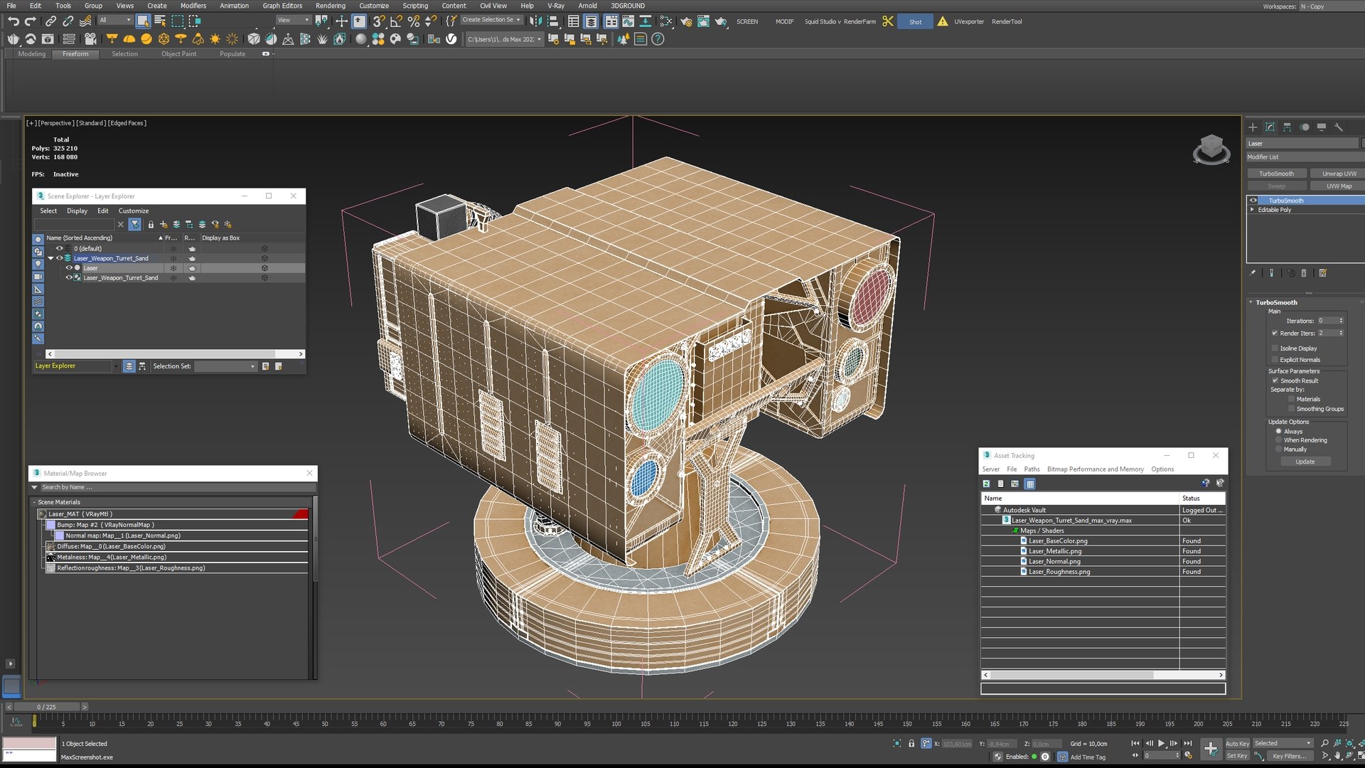Screen dimensions: 1365x768
Task: Click the Selection Lock toggle icon
Action: 911,743
